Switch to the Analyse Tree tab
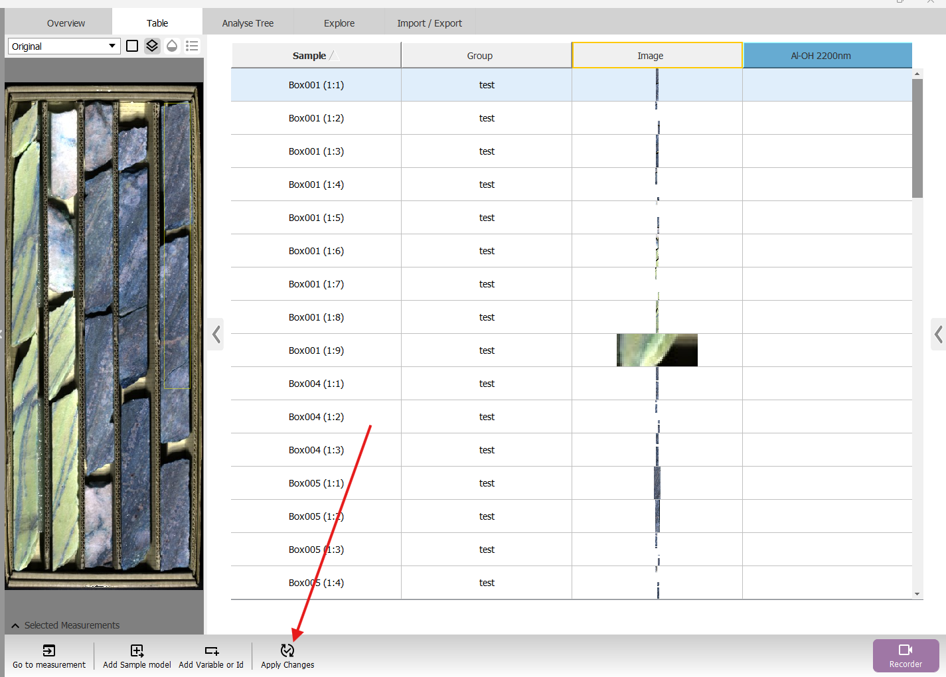This screenshot has height=677, width=946. click(248, 23)
